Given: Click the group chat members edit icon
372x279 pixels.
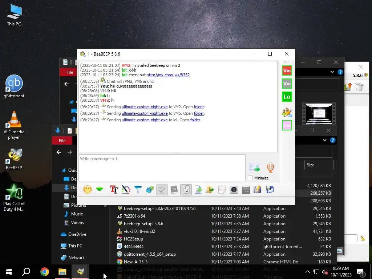Looking at the screenshot, I should point(287,112).
